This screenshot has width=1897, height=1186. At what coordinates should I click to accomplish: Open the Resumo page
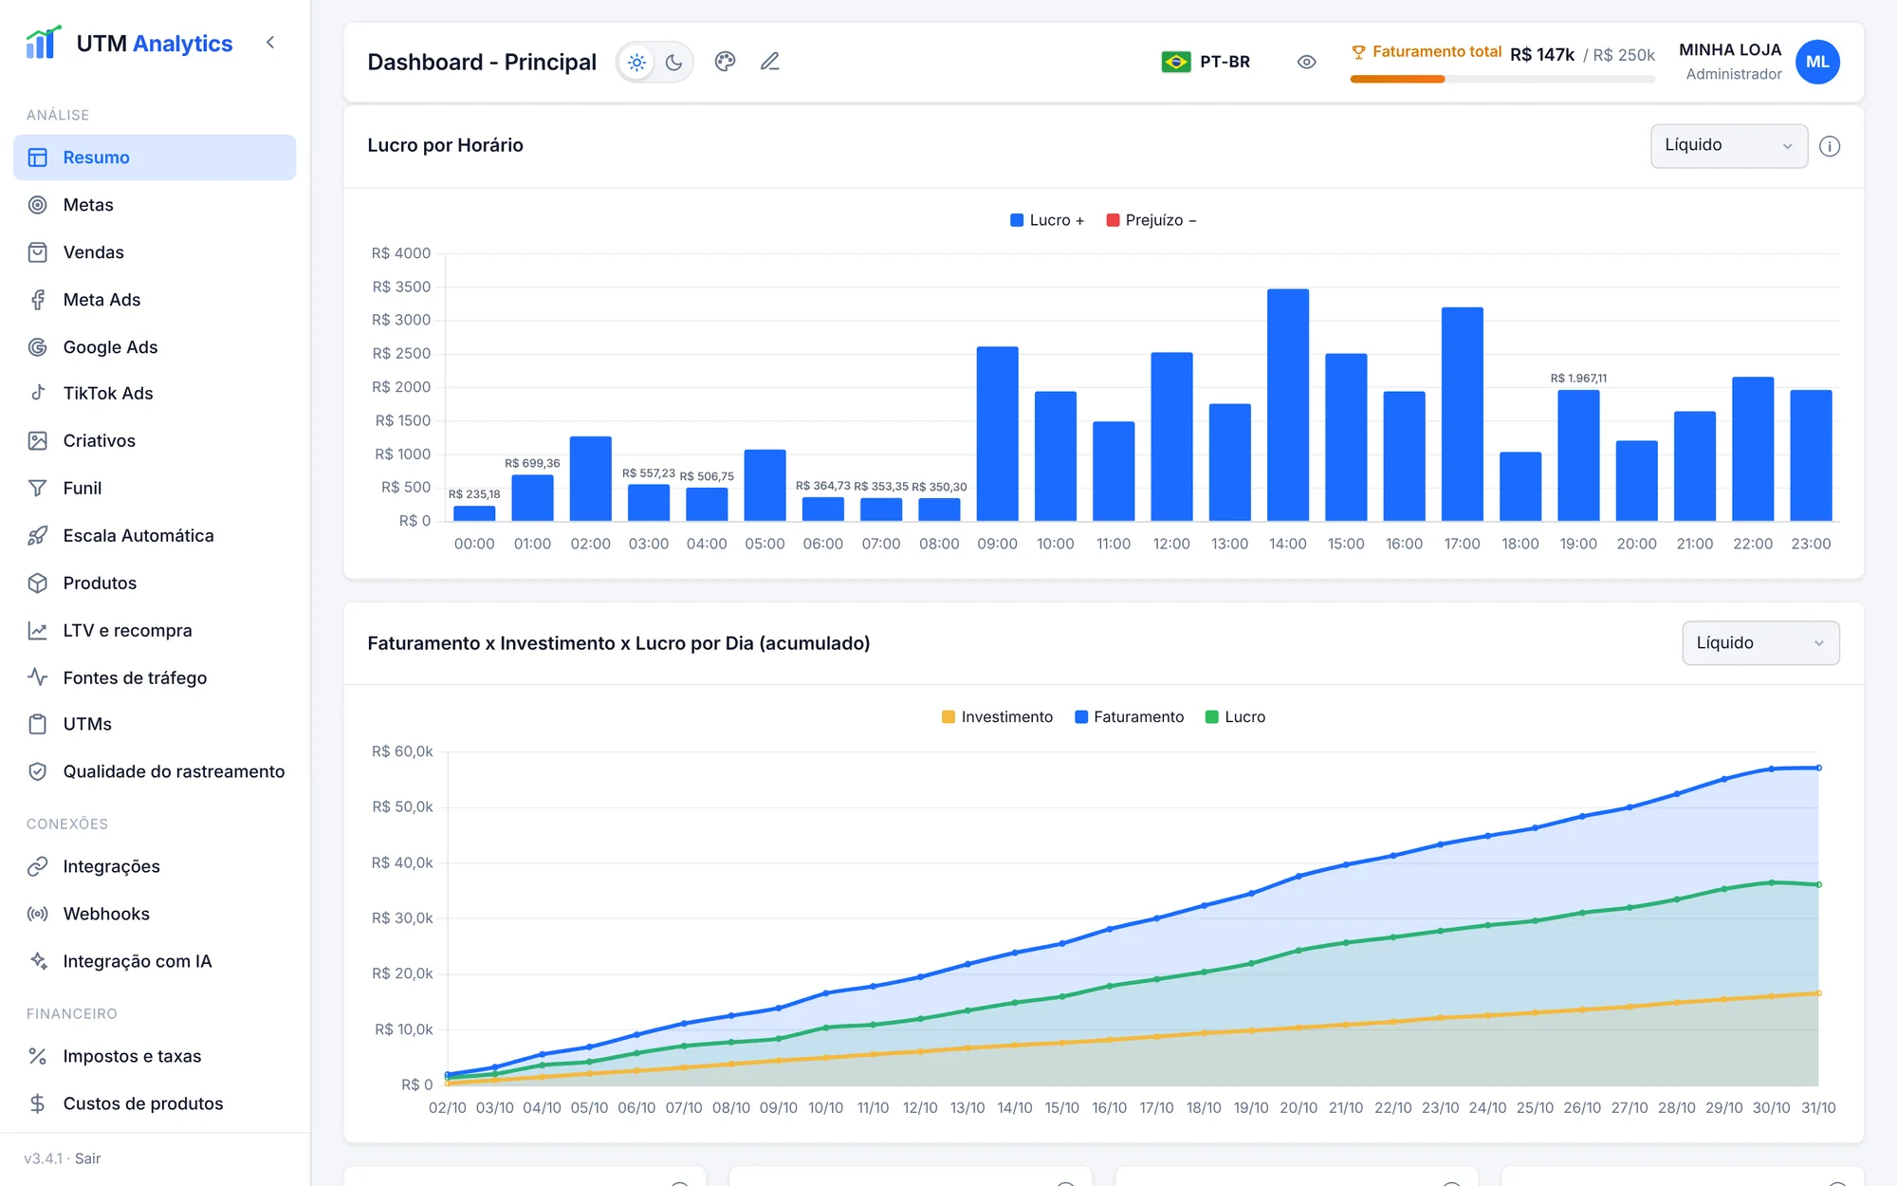(155, 158)
